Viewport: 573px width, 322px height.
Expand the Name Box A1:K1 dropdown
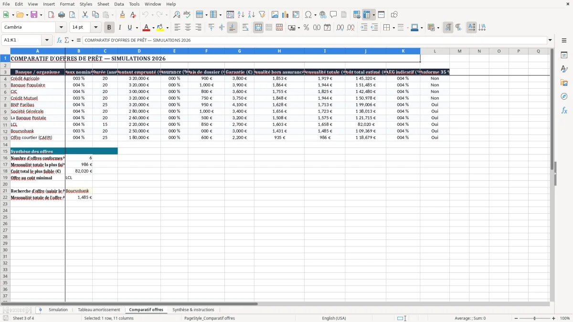click(x=47, y=41)
